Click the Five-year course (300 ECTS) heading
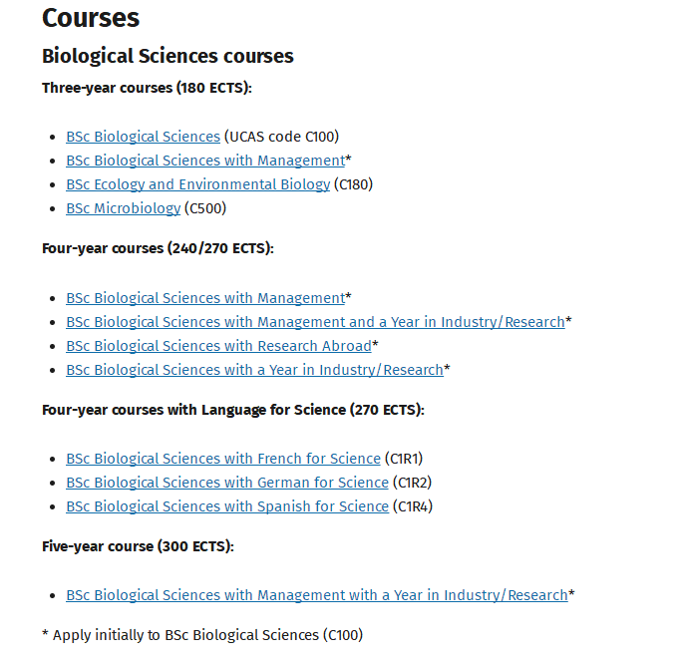680x663 pixels. pyautogui.click(x=138, y=546)
